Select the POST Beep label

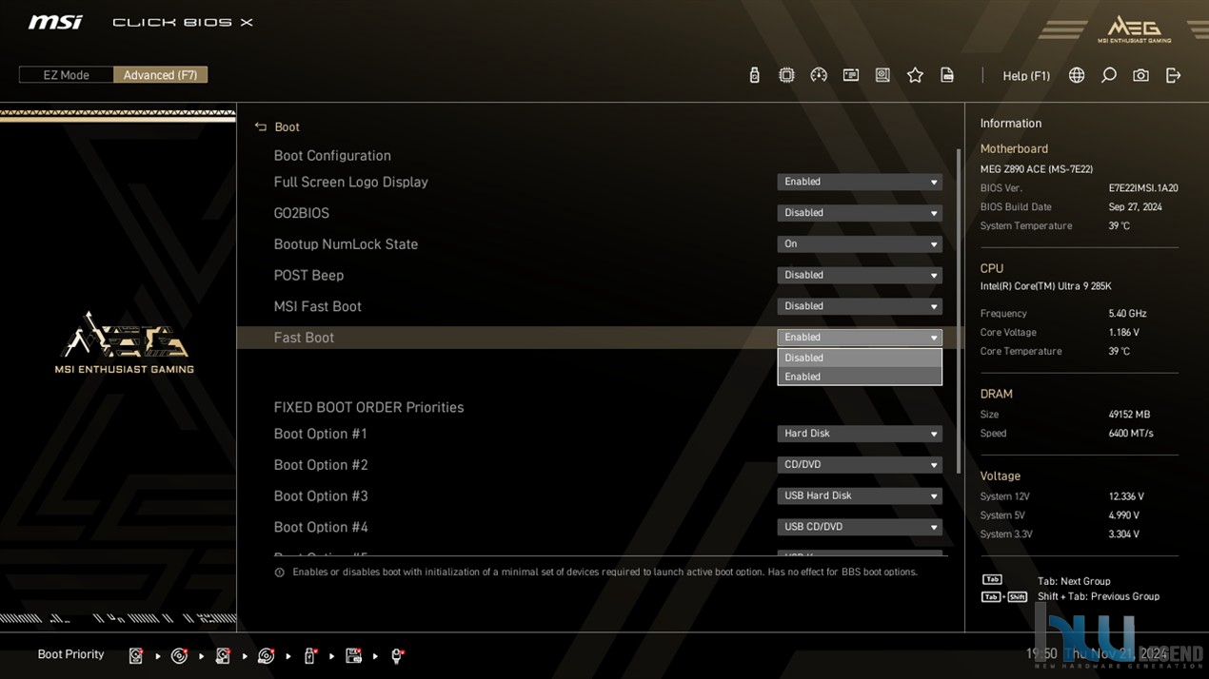(308, 276)
